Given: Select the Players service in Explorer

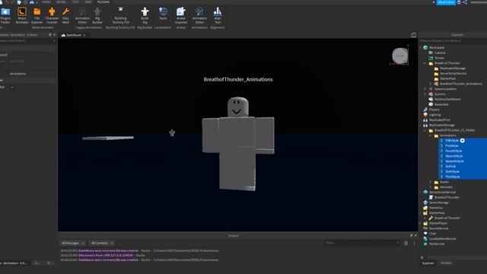Looking at the screenshot, I should [434, 110].
